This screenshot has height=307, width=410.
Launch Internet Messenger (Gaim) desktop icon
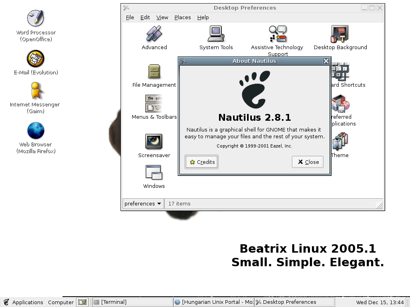coord(36,91)
